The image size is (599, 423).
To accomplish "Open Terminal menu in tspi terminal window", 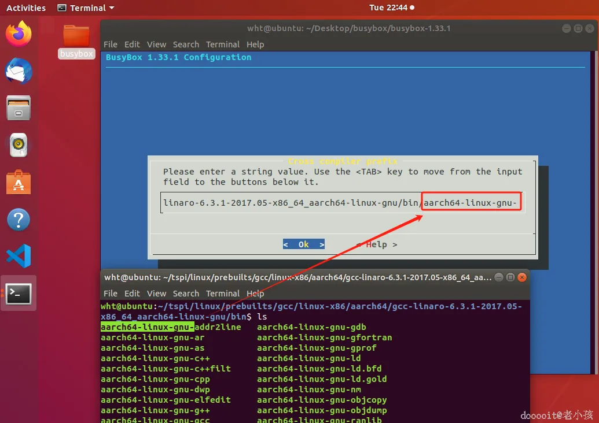I will click(223, 294).
